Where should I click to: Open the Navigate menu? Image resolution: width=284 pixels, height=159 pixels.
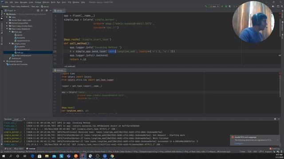click(24, 2)
